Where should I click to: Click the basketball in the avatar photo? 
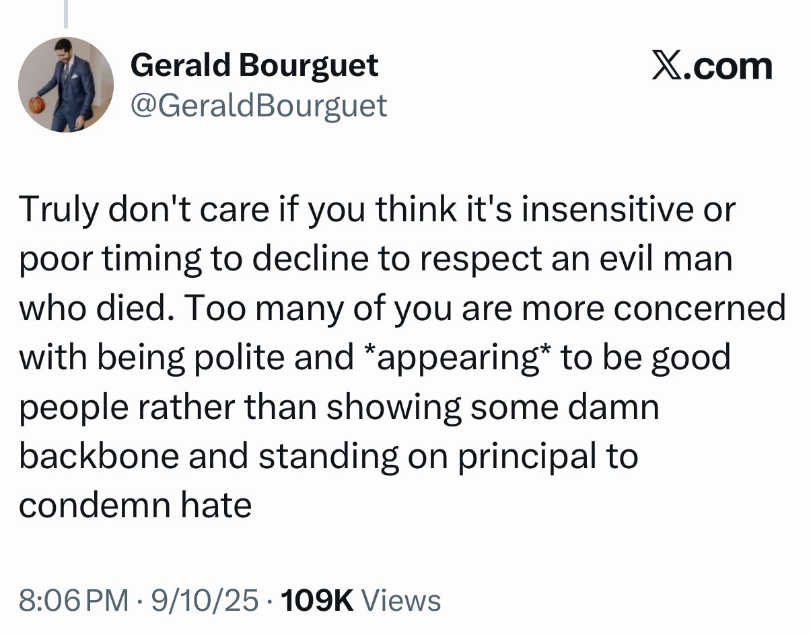point(37,105)
